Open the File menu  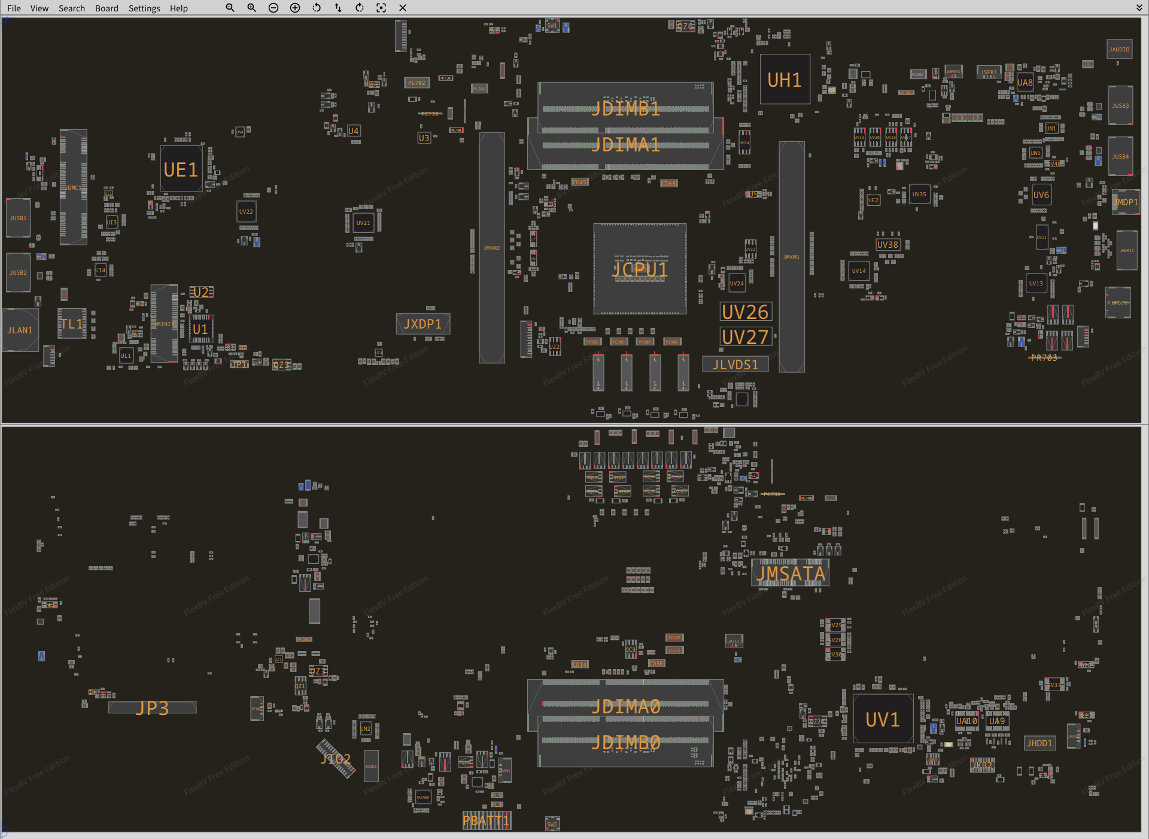pyautogui.click(x=14, y=8)
